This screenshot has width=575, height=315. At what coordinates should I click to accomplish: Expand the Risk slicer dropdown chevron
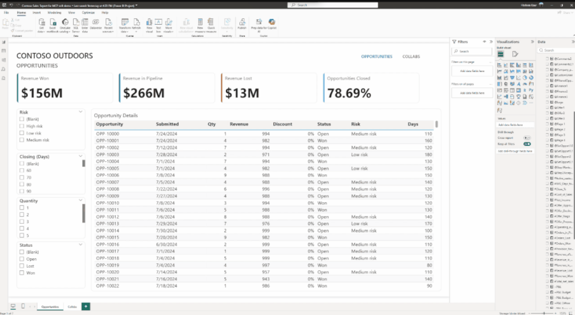81,112
